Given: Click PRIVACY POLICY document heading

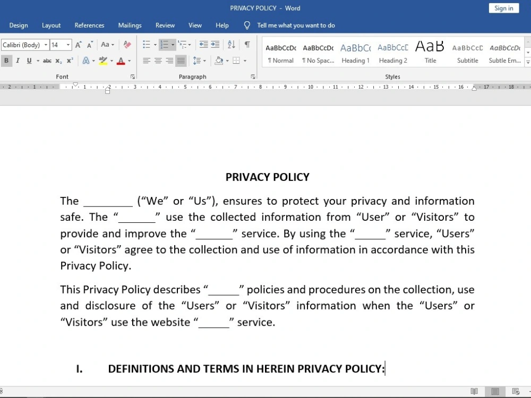Looking at the screenshot, I should point(267,177).
